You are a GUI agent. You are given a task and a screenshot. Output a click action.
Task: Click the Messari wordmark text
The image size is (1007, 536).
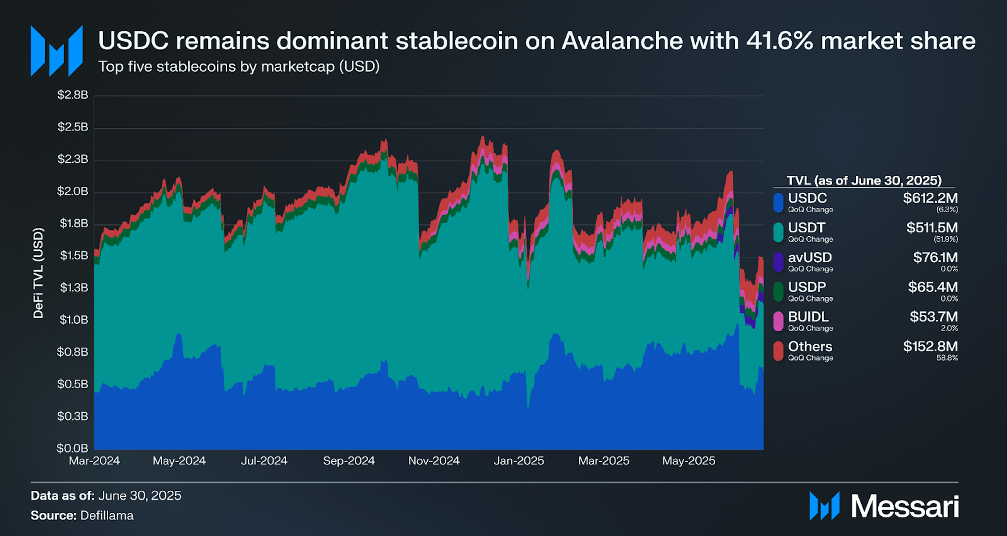(x=905, y=506)
